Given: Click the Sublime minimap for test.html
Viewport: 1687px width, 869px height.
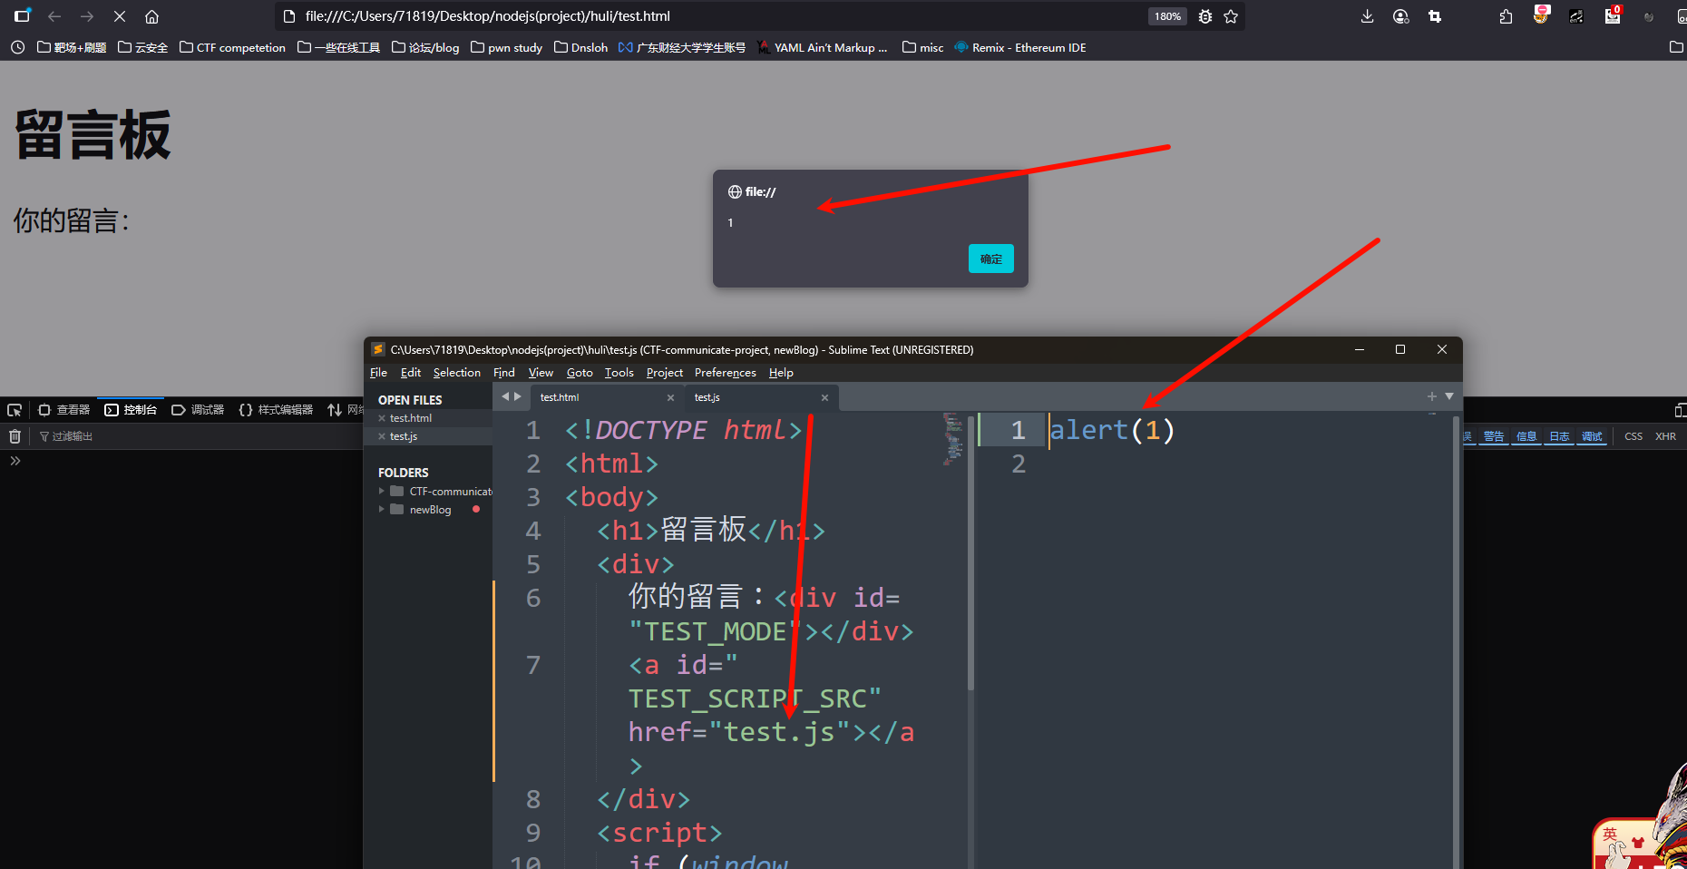Looking at the screenshot, I should point(952,440).
